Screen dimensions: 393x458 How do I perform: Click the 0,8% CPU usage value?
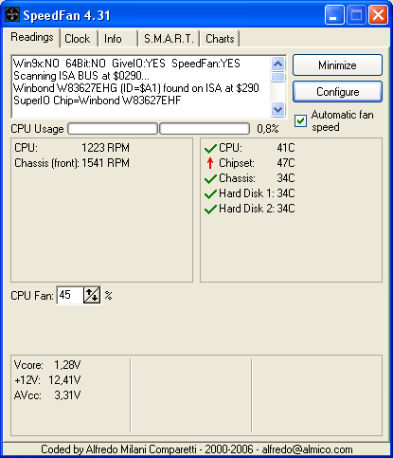[x=268, y=129]
